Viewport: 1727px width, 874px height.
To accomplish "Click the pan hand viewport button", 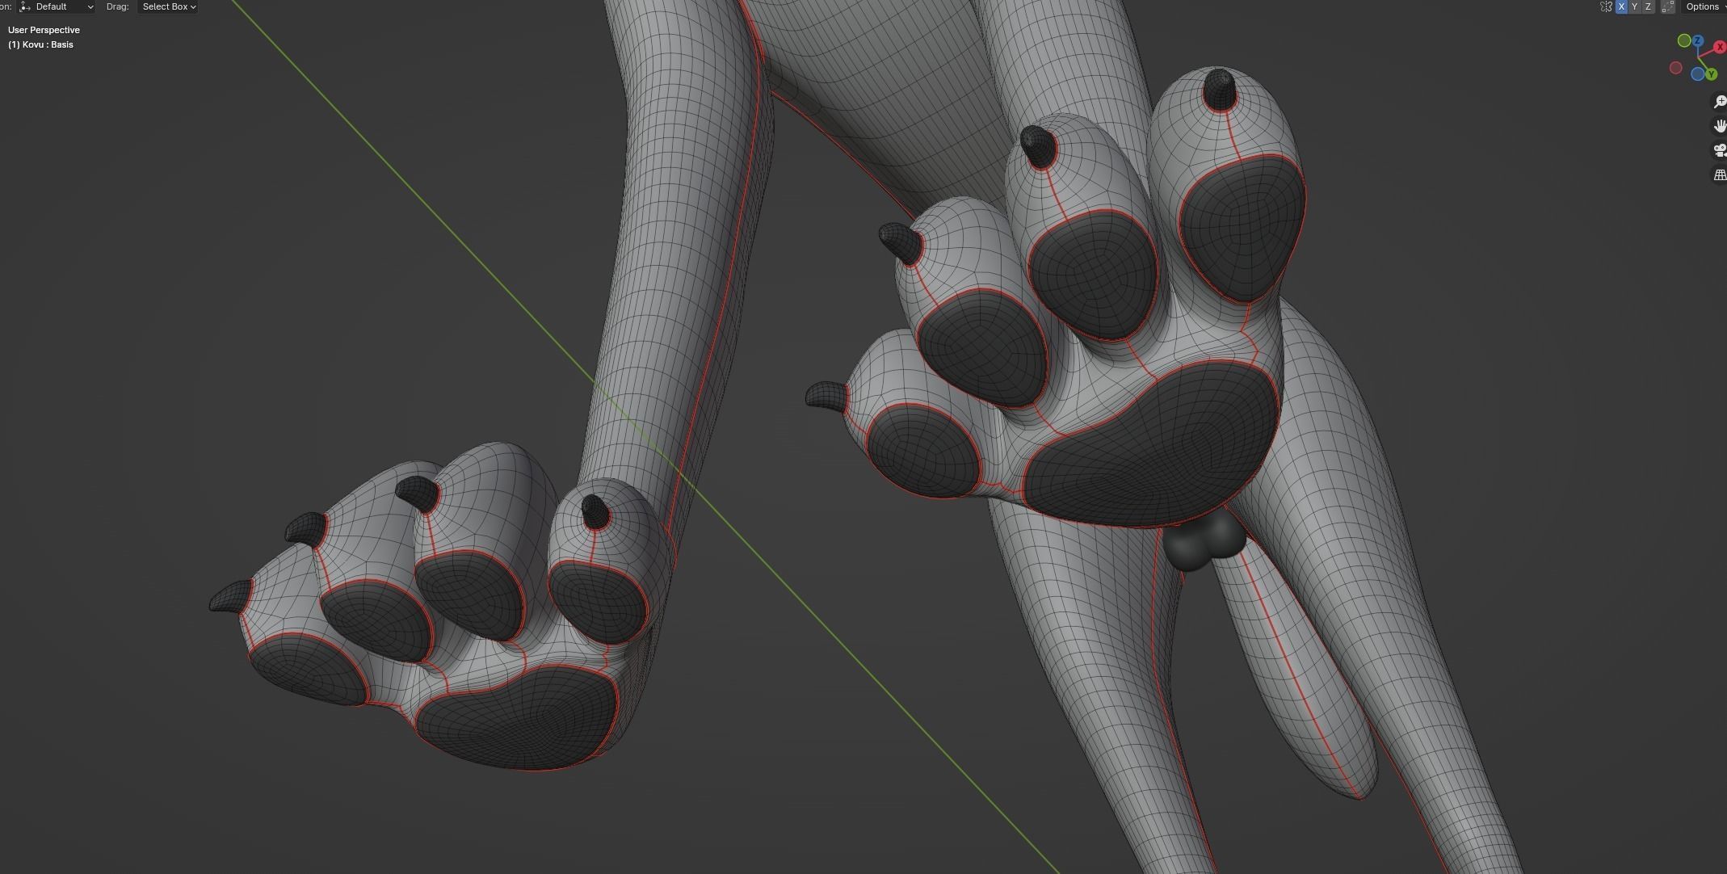I will [x=1720, y=126].
